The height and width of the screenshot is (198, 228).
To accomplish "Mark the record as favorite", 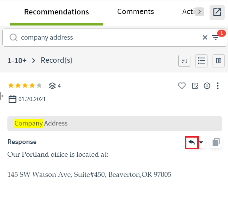I will point(182,86).
